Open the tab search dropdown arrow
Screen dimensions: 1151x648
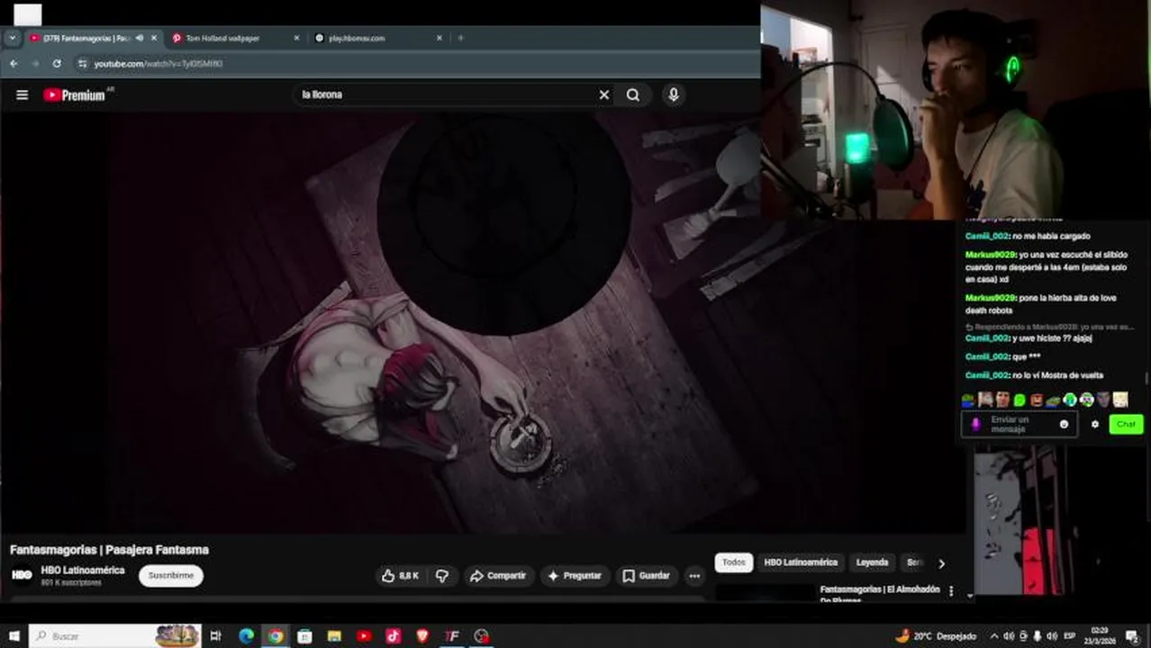tap(12, 38)
